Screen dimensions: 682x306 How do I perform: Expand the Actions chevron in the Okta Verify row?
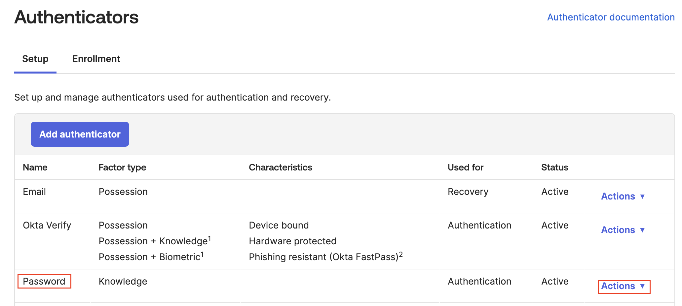[643, 230]
